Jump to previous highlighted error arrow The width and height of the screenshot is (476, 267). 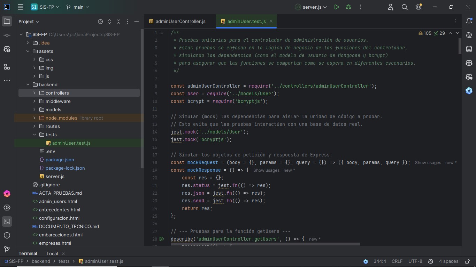[x=450, y=33]
